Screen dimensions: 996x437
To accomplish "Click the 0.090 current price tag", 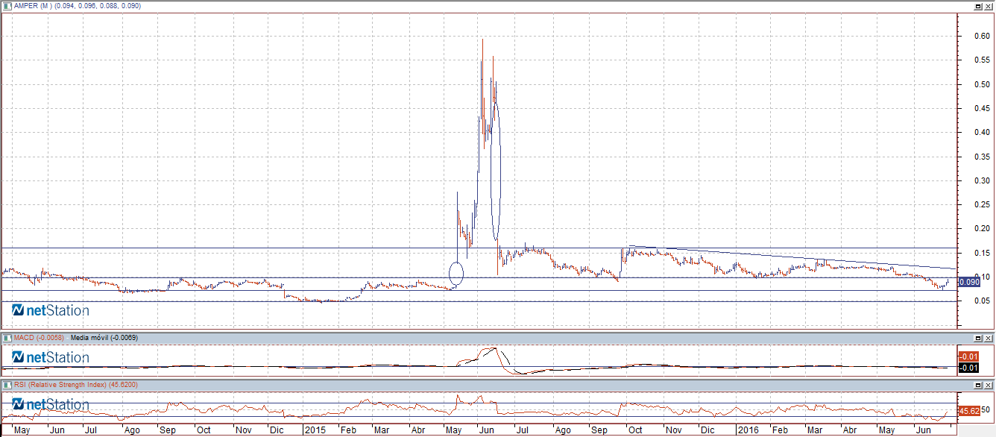I will click(x=968, y=282).
